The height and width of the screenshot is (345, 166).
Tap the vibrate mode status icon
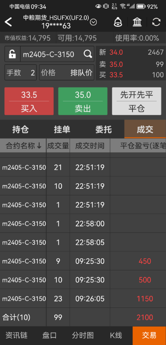click(x=106, y=6)
